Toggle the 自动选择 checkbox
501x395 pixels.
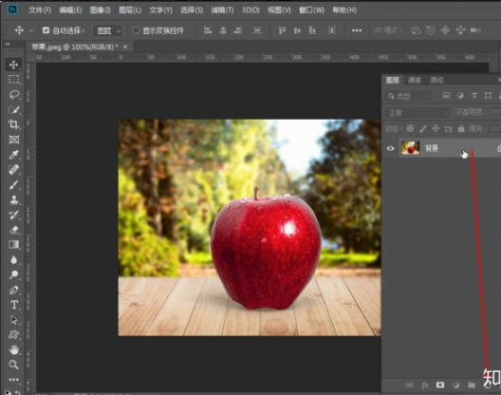(x=46, y=30)
